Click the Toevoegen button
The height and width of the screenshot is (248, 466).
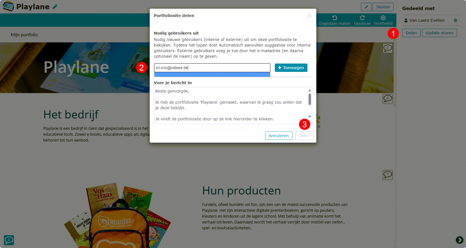291,68
